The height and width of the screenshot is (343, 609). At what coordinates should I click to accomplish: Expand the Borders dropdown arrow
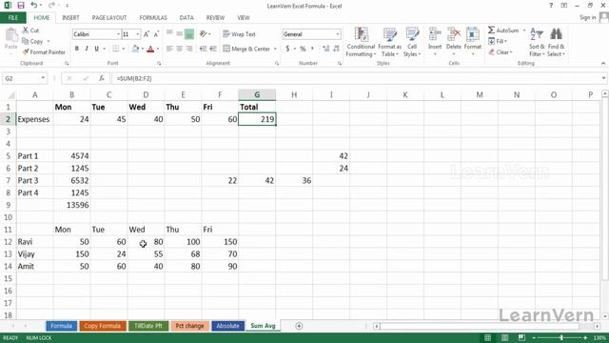(x=124, y=49)
